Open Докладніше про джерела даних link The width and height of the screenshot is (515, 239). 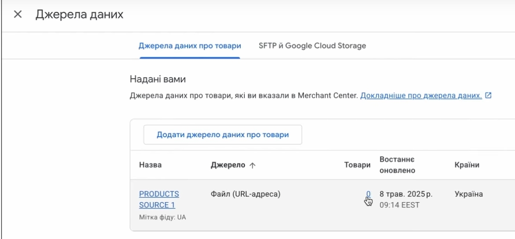[421, 95]
